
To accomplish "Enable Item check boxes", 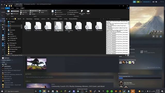I will 72,11.
